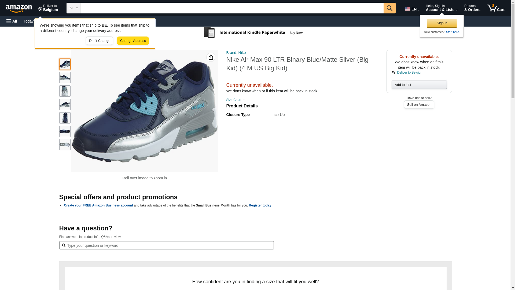This screenshot has height=290, width=515.
Task: Open Account & Lists menu
Action: tap(441, 8)
